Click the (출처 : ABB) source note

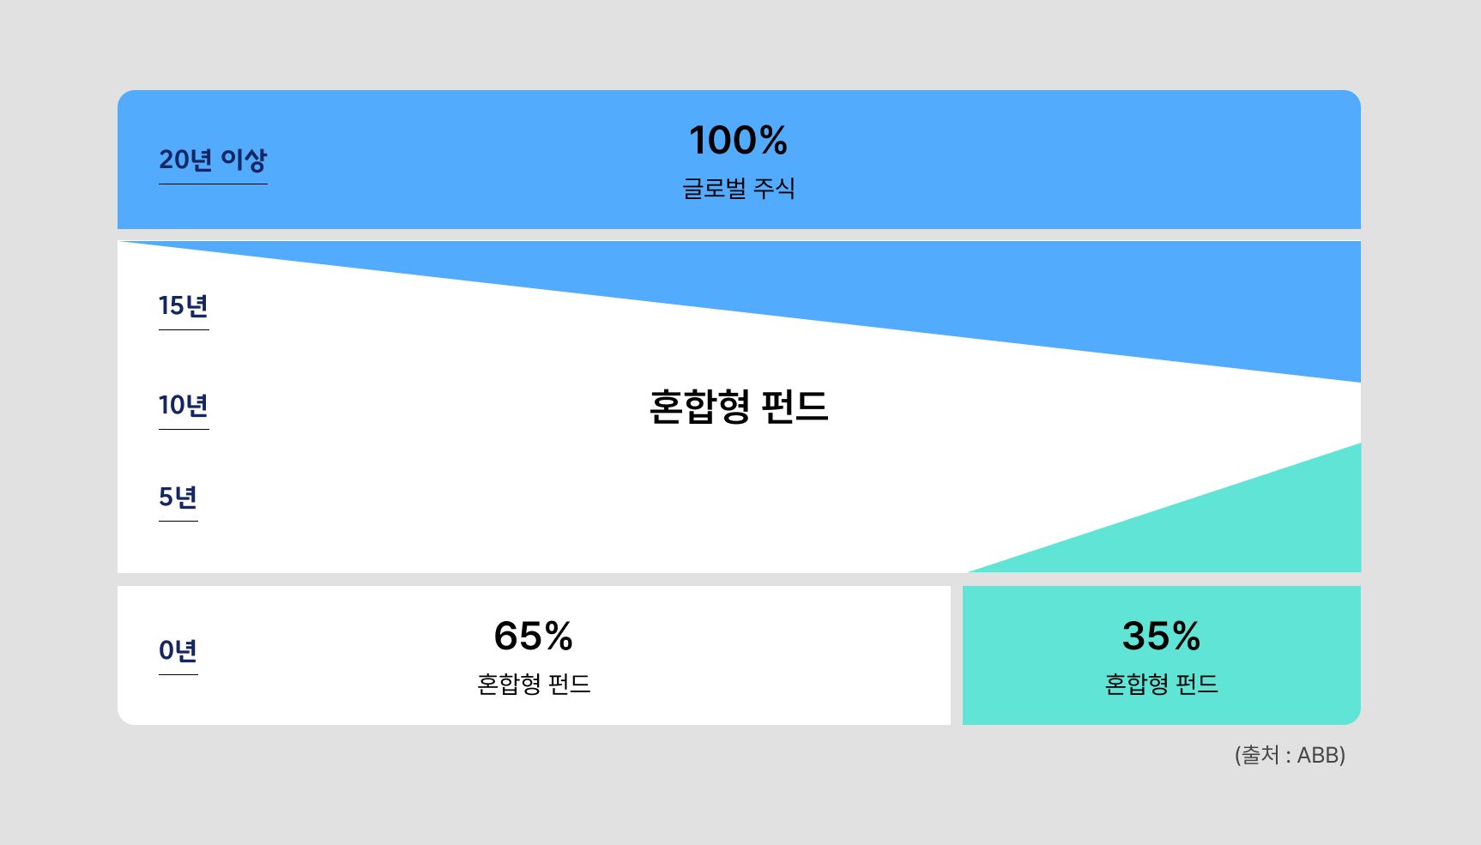(x=1290, y=755)
